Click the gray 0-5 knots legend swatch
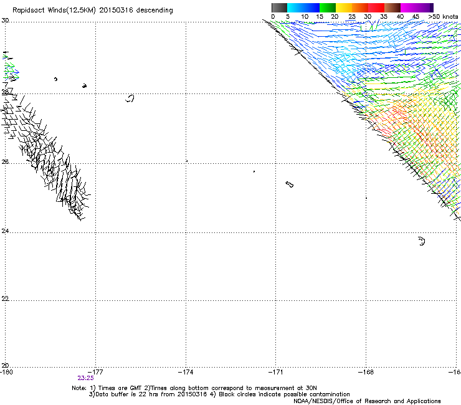Image resolution: width=461 pixels, height=405 pixels. pos(279,7)
